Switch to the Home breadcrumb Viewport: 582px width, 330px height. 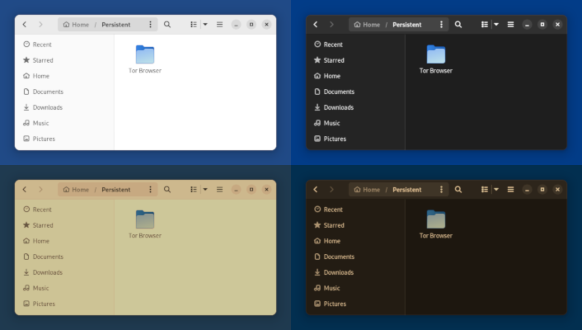click(76, 24)
